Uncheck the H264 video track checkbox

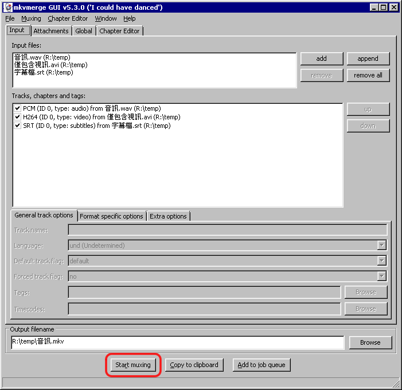(x=17, y=117)
